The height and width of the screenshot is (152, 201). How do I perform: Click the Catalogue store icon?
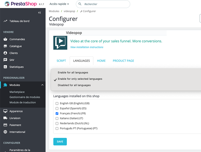[x=5, y=46]
